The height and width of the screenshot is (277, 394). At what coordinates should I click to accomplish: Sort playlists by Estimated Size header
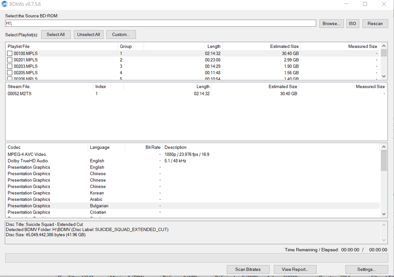[261, 46]
